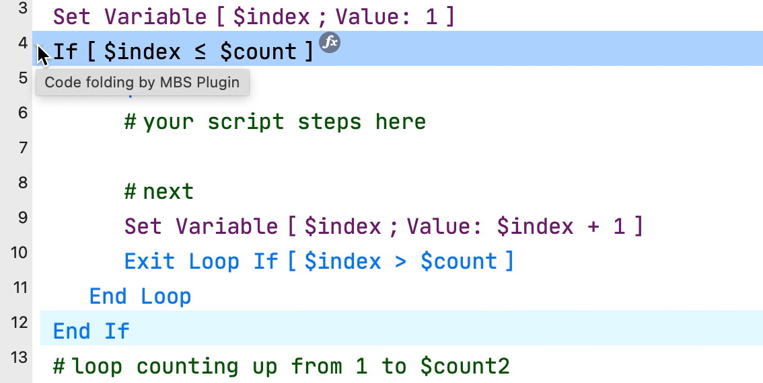Select the 'your script steps here' comment
763x383 pixels.
click(275, 122)
